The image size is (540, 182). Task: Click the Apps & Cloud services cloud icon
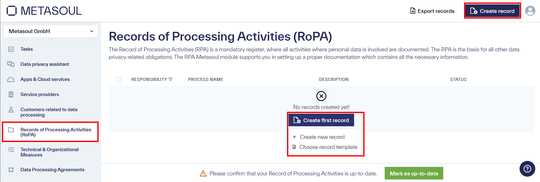11,79
